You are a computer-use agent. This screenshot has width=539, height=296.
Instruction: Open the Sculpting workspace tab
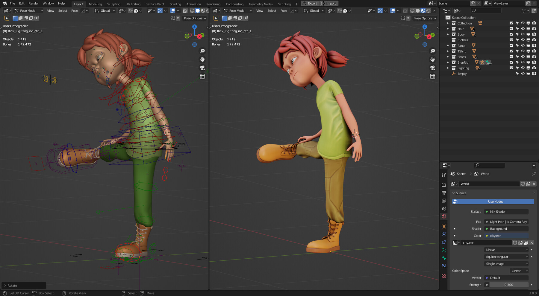pos(114,4)
